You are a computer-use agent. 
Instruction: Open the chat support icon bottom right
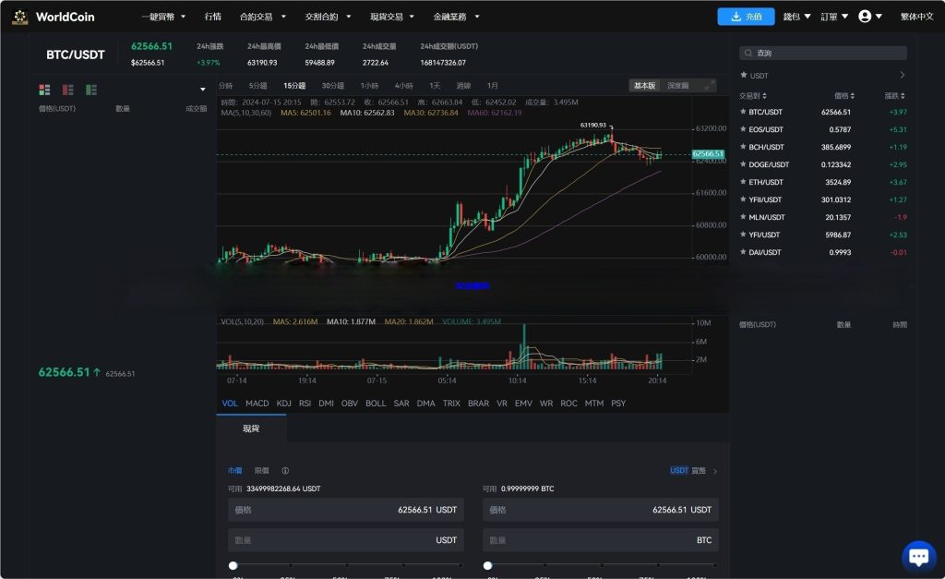[918, 555]
